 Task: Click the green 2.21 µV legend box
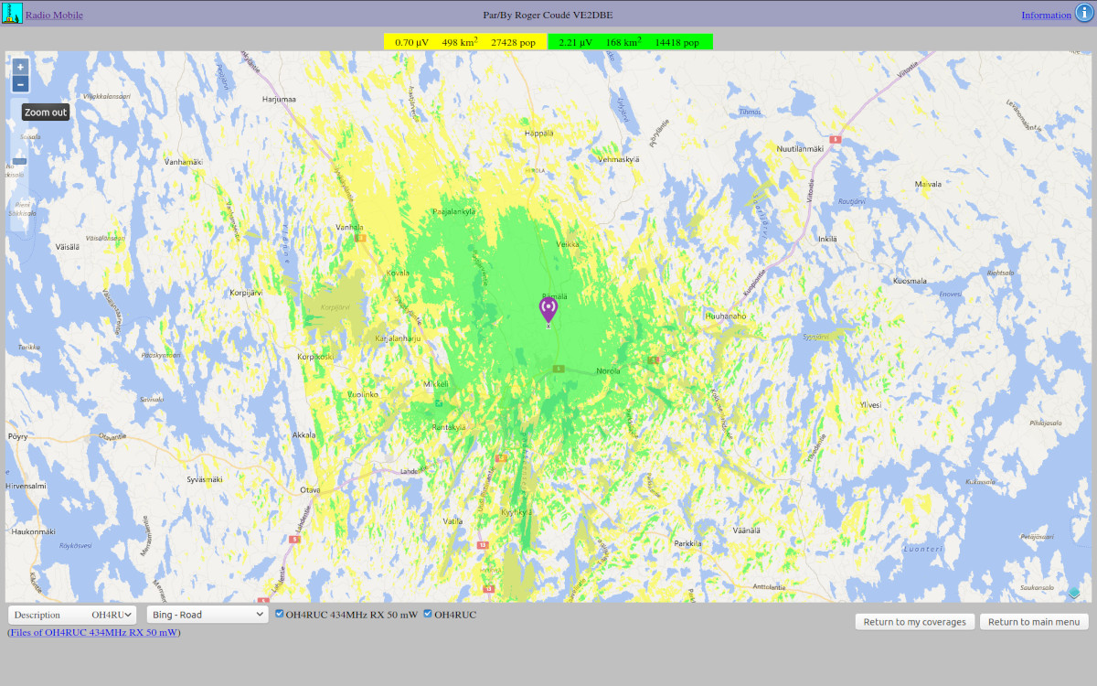pos(630,42)
